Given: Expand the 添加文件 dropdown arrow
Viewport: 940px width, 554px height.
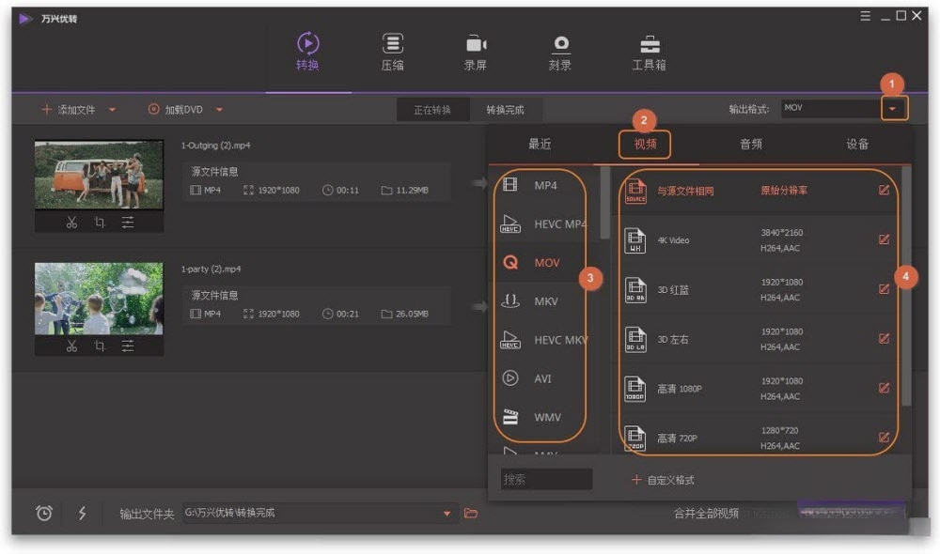Looking at the screenshot, I should (x=112, y=110).
